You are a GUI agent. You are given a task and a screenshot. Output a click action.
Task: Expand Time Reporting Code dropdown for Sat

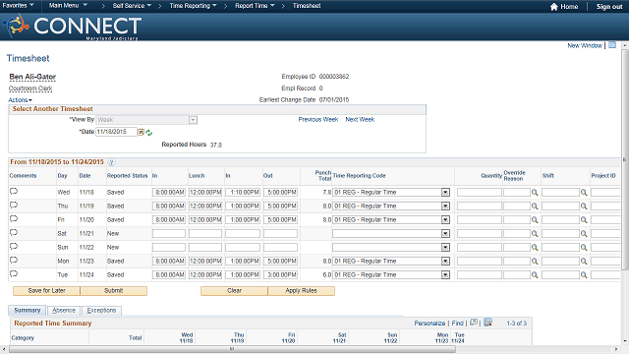click(445, 234)
